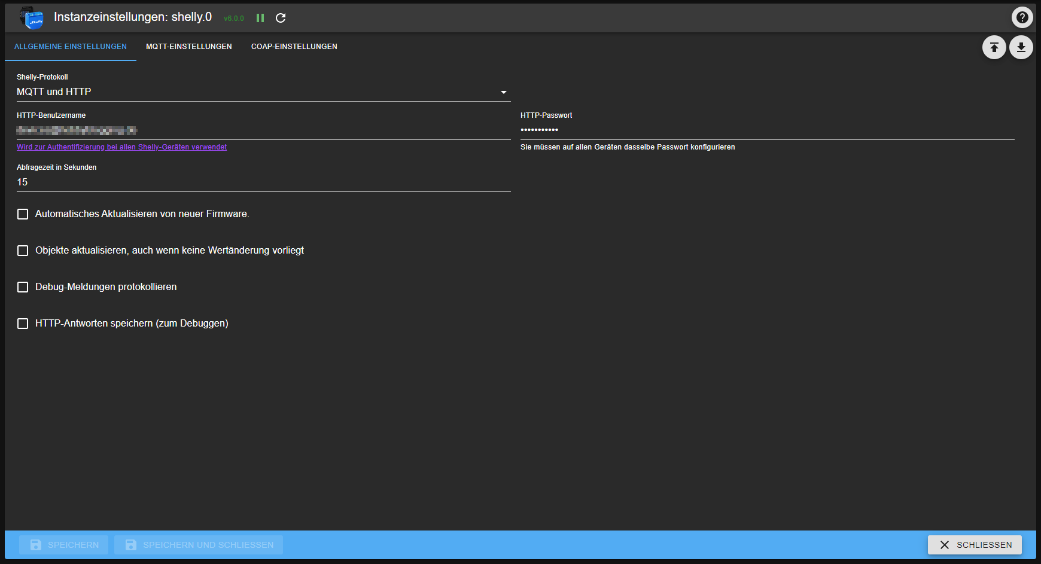The height and width of the screenshot is (564, 1041).
Task: Follow the Shelly authentication help link
Action: point(121,147)
